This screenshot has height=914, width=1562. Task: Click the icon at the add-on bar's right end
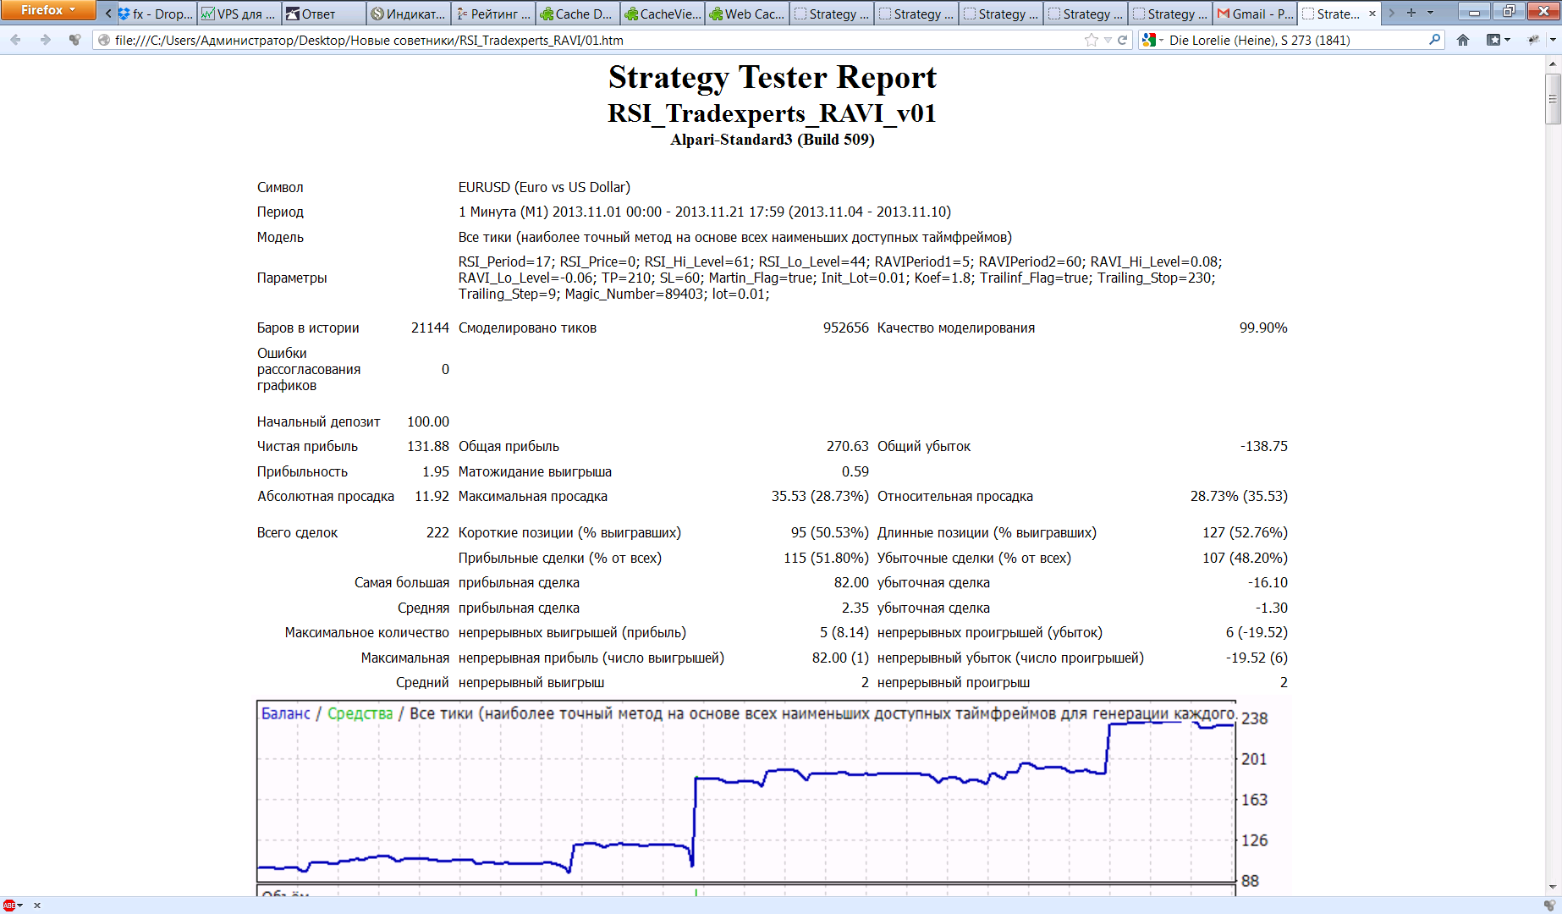(1549, 905)
